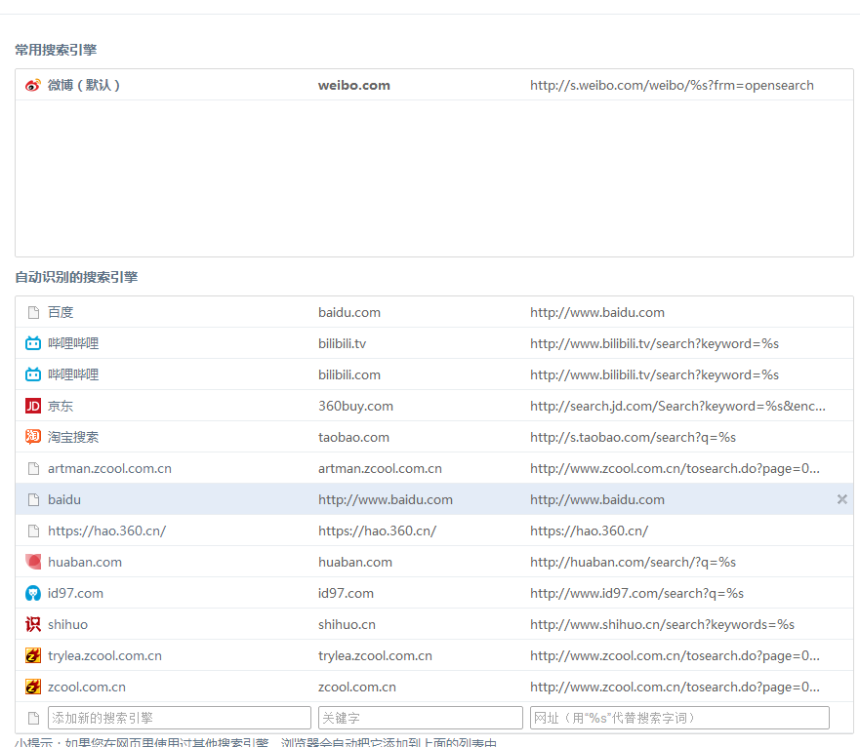This screenshot has width=860, height=747.
Task: Click the www.id97.com search URL
Action: point(636,594)
